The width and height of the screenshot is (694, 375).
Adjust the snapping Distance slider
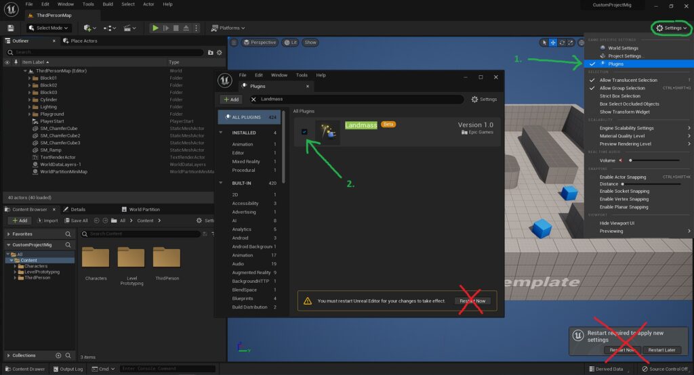click(x=651, y=184)
